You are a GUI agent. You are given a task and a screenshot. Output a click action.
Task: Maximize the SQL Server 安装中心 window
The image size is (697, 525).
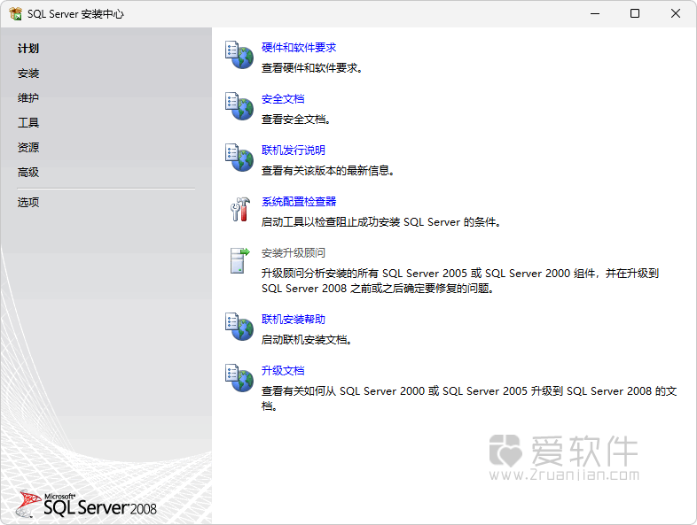tap(635, 14)
